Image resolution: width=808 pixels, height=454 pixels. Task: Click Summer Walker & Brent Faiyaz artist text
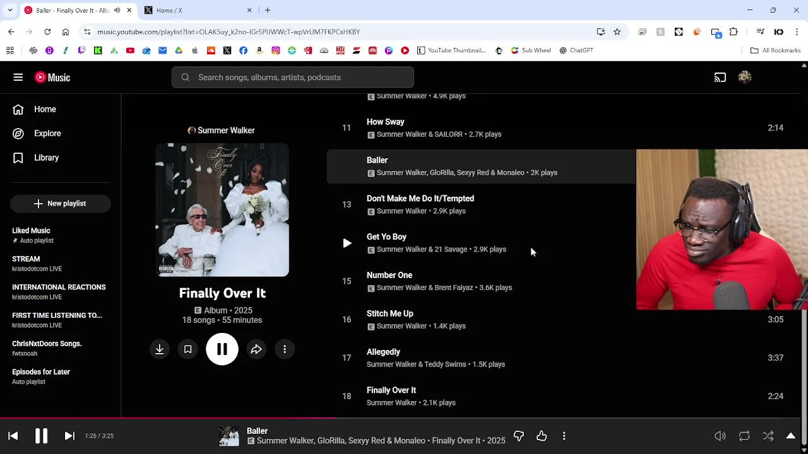pyautogui.click(x=425, y=288)
